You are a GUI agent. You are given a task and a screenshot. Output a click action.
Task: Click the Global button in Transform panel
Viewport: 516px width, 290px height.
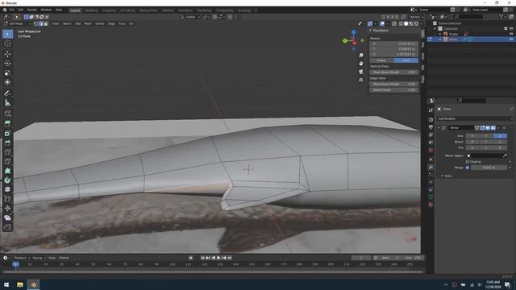coord(381,60)
